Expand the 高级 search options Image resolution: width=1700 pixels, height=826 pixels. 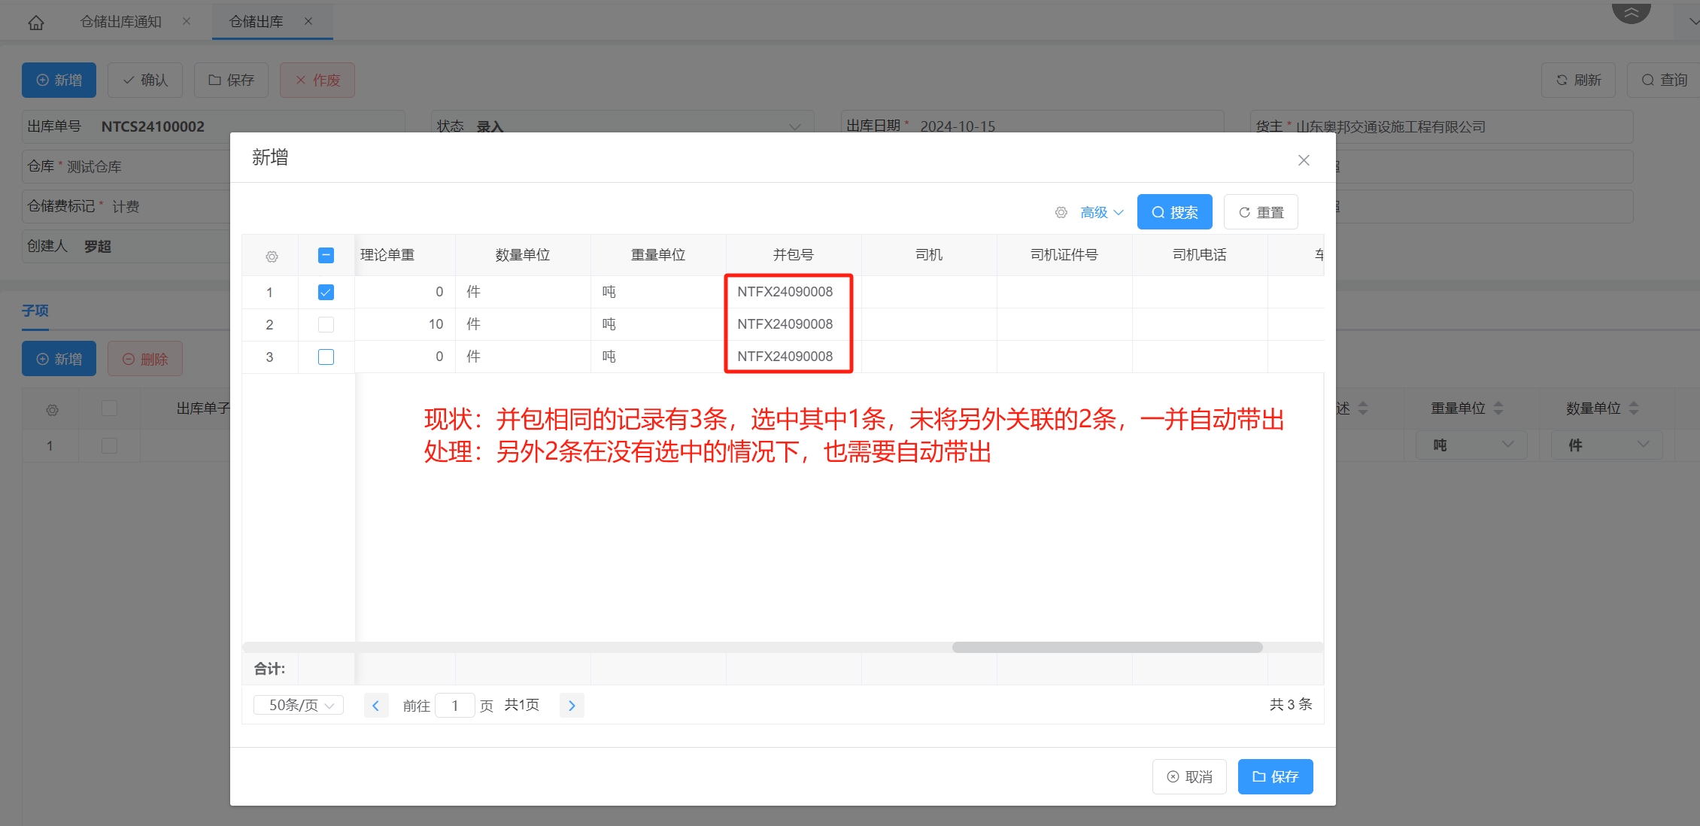click(1102, 213)
